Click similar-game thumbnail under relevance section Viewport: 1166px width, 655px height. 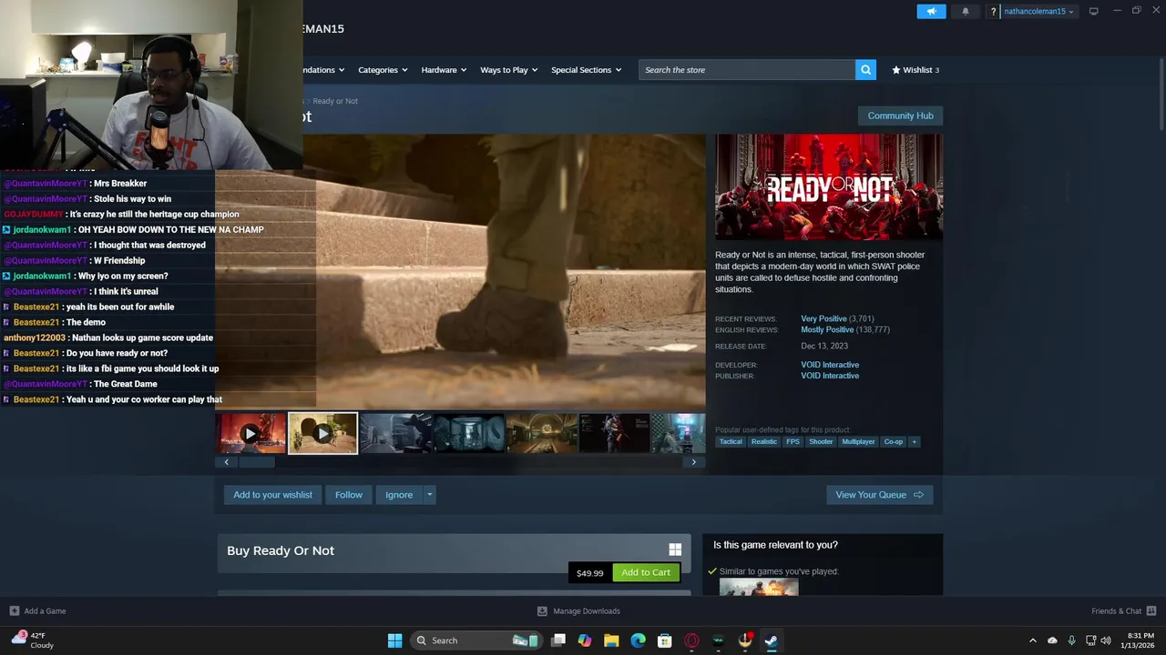pos(759,588)
